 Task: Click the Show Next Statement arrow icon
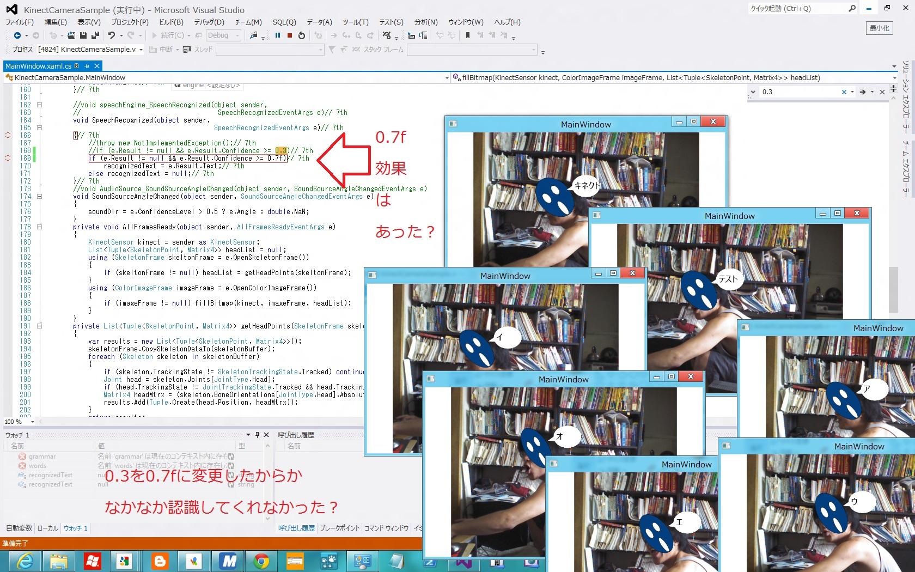pos(334,35)
